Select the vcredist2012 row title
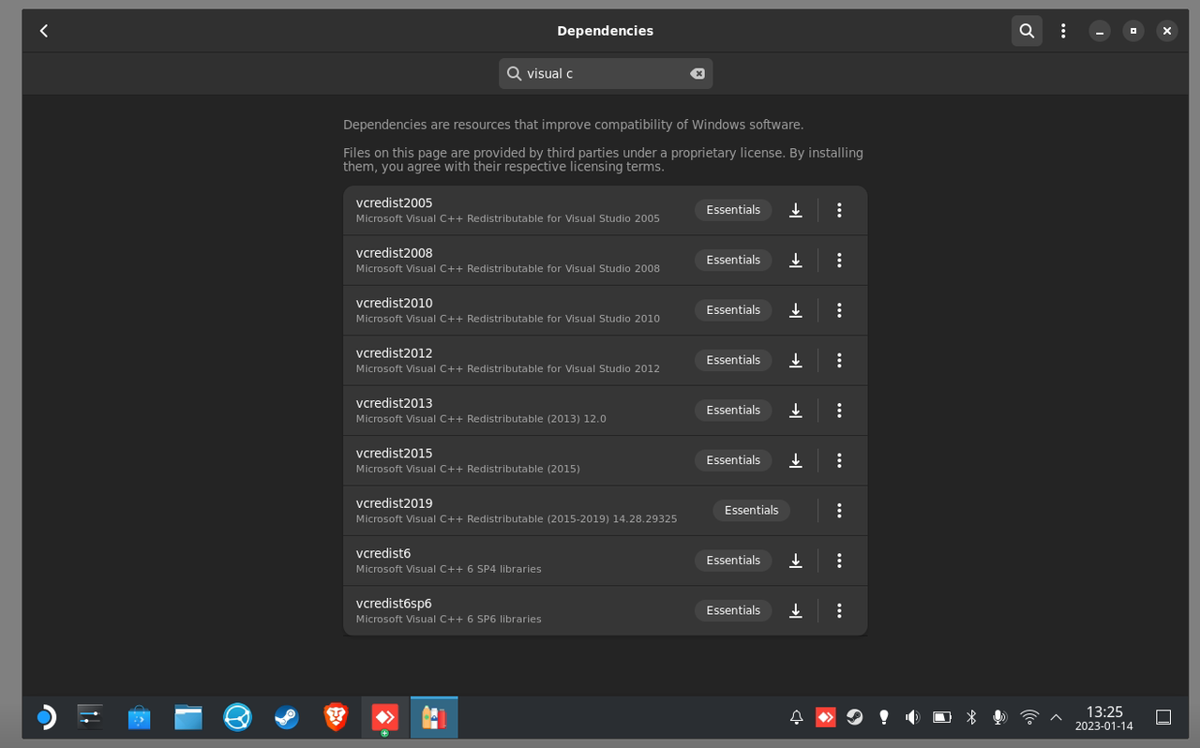The height and width of the screenshot is (748, 1200). [394, 353]
